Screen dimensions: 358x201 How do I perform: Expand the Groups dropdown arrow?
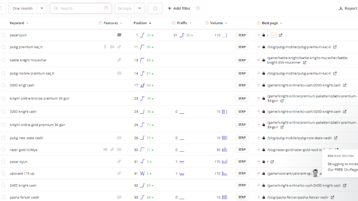pyautogui.click(x=139, y=8)
